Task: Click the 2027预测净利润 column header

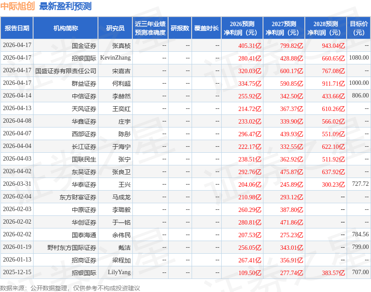Action: 284,28
